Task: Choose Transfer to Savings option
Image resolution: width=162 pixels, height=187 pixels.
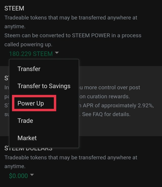Action: click(x=44, y=86)
